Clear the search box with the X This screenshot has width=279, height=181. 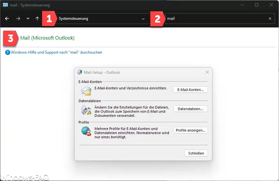[x=270, y=19]
